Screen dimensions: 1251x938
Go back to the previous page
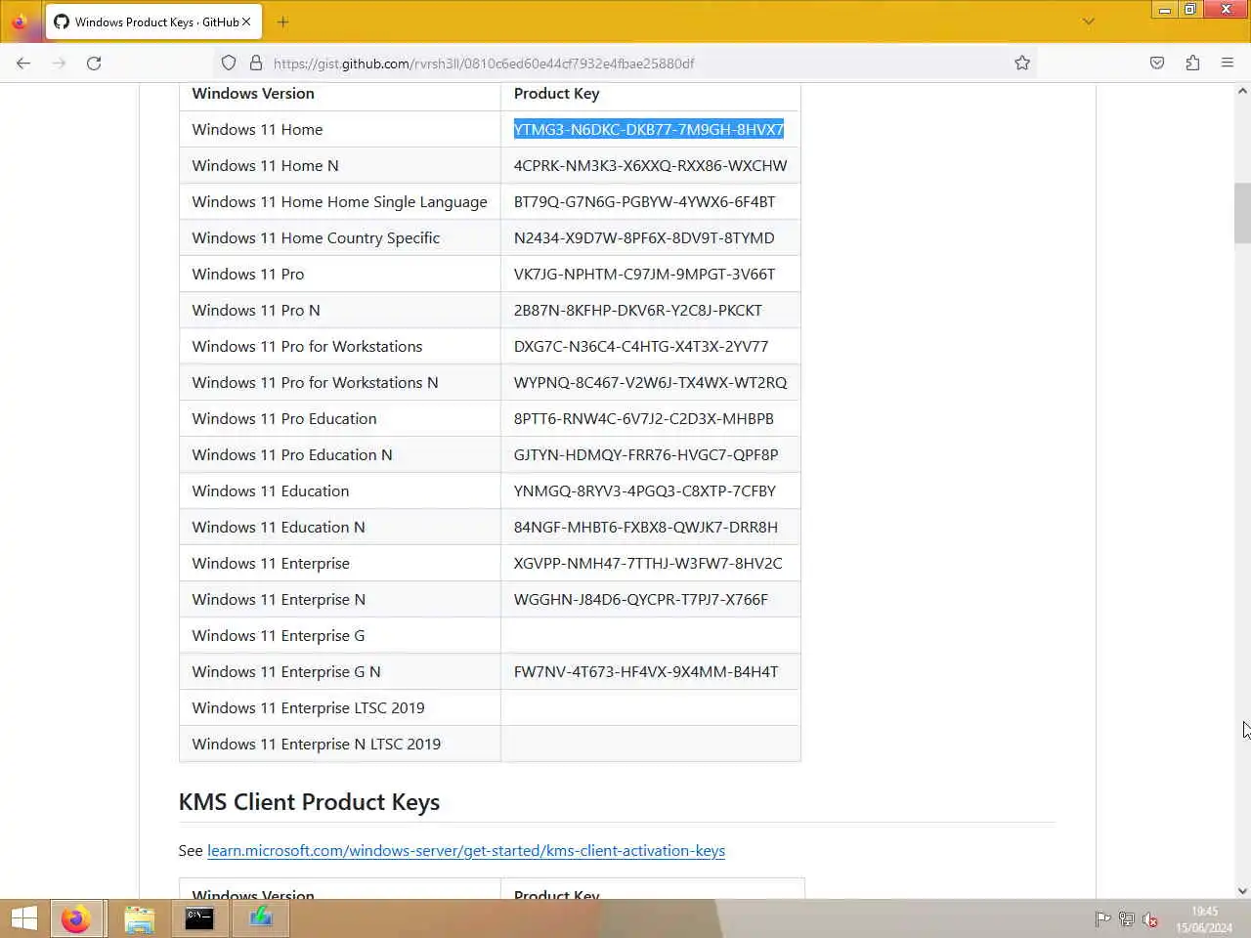[x=23, y=64]
